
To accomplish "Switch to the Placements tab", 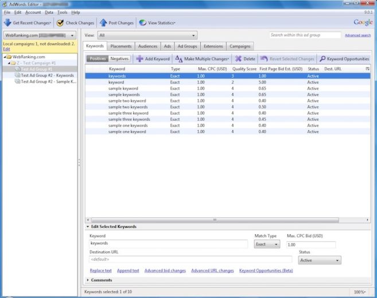I will coord(121,46).
